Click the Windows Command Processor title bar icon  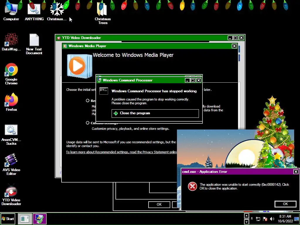99,80
